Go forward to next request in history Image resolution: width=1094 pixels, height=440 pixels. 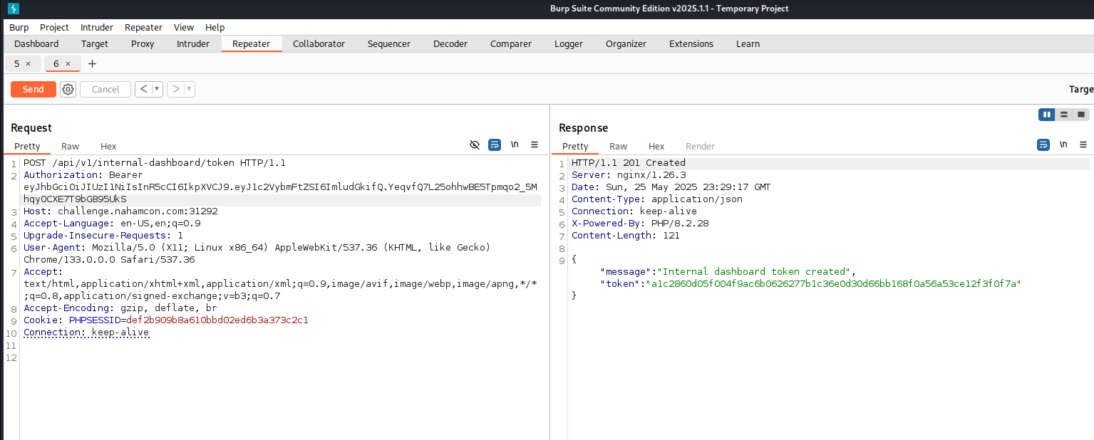click(176, 89)
